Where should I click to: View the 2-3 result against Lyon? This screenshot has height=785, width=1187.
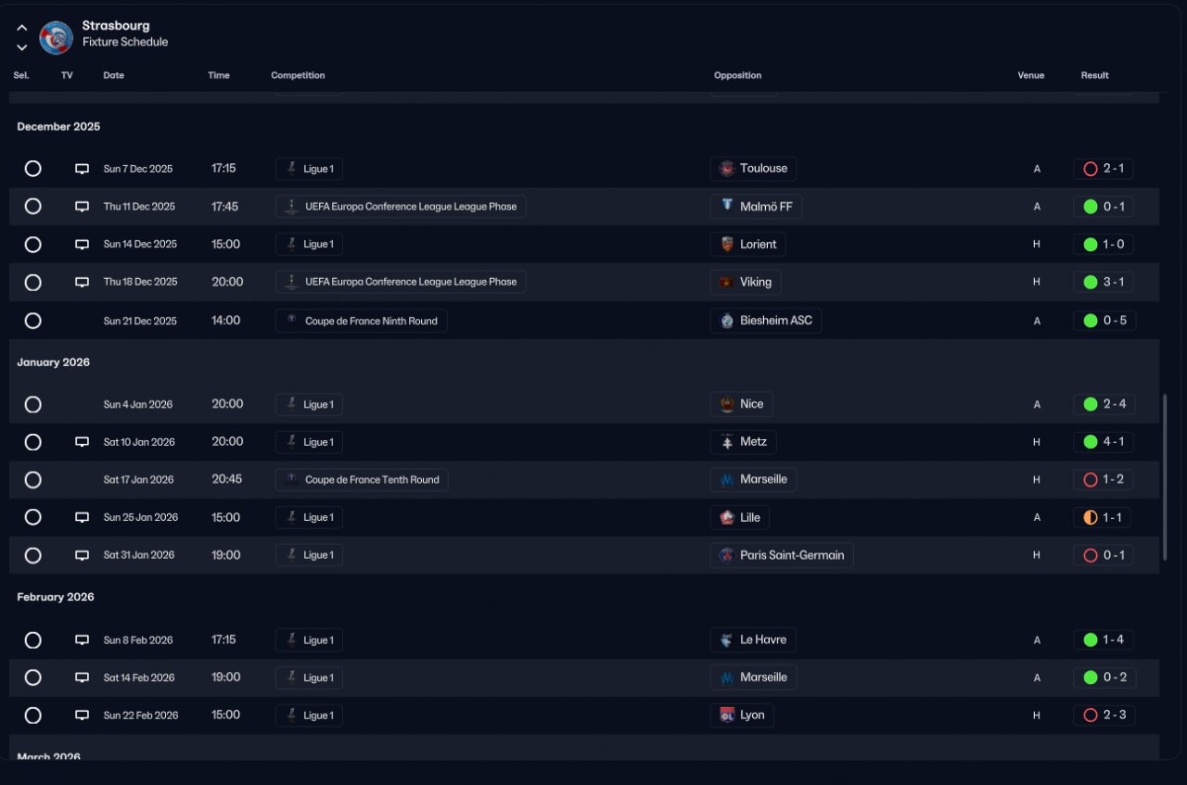click(x=1104, y=715)
